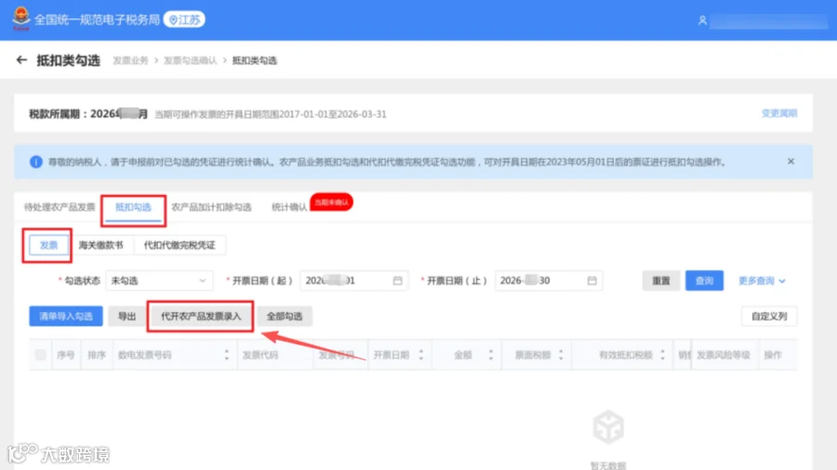Click the tax bureau emblem logo

[x=20, y=19]
